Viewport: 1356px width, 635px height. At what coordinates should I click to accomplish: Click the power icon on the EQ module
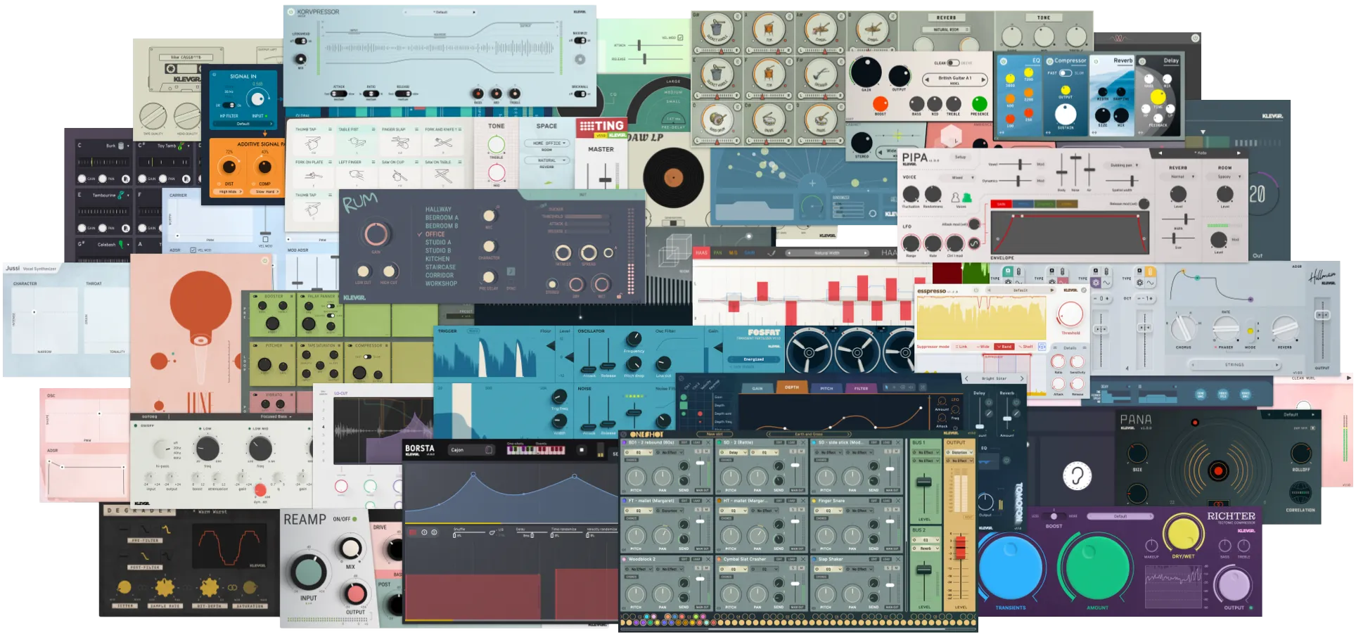[1002, 61]
